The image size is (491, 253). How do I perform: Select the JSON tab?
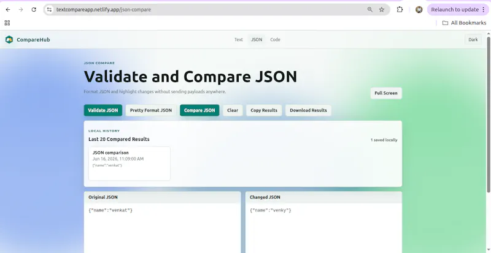click(x=257, y=39)
